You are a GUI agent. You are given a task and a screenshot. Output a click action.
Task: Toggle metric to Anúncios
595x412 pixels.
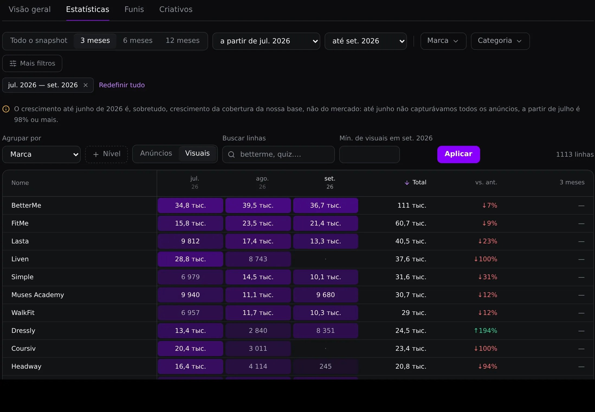156,153
